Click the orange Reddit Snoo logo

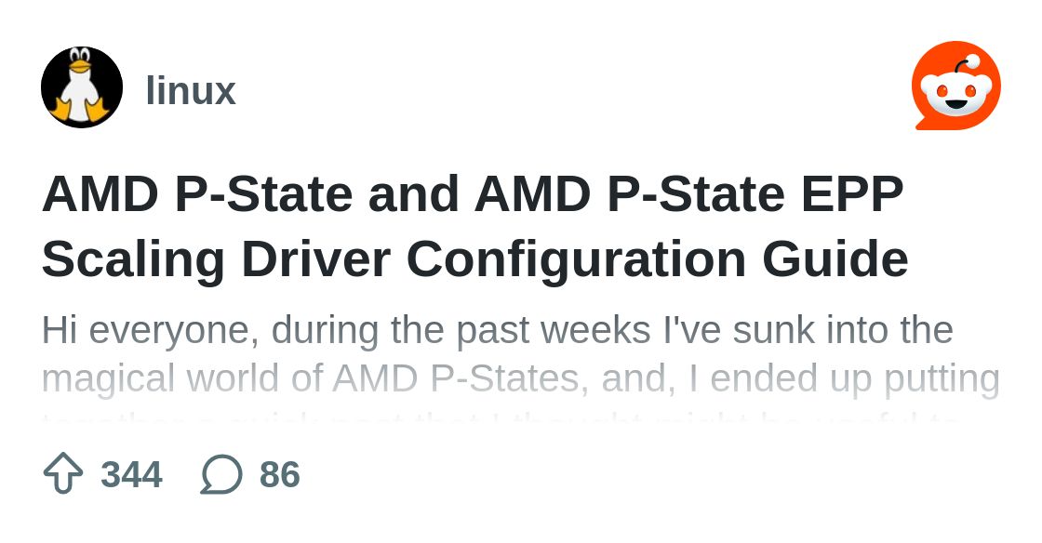(x=955, y=86)
